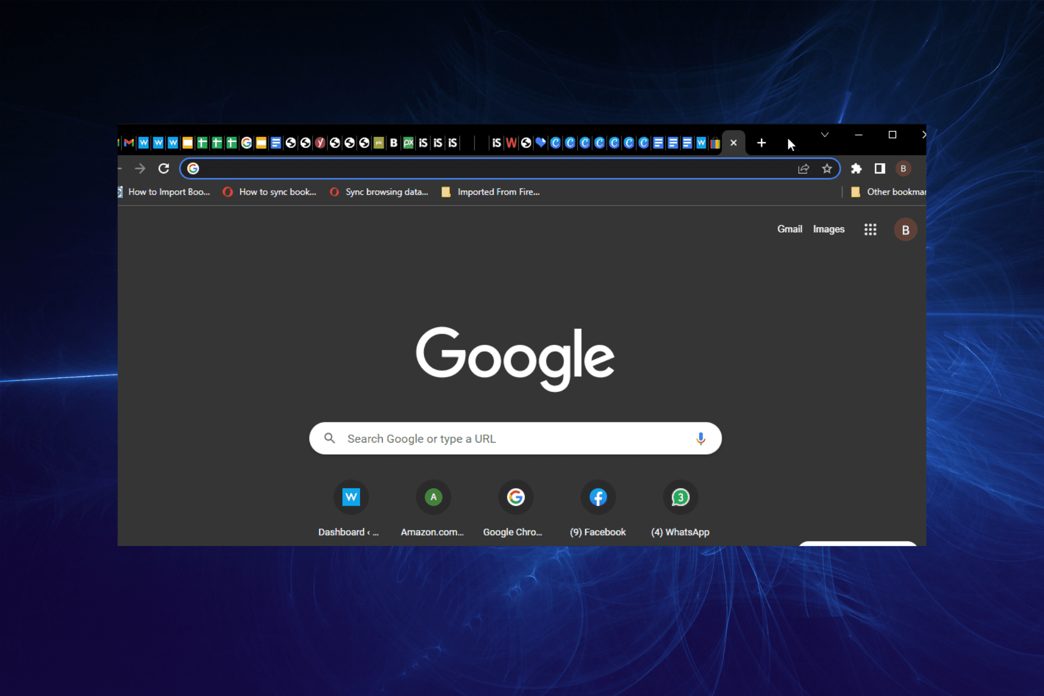Minimize the Chrome window

(x=859, y=135)
